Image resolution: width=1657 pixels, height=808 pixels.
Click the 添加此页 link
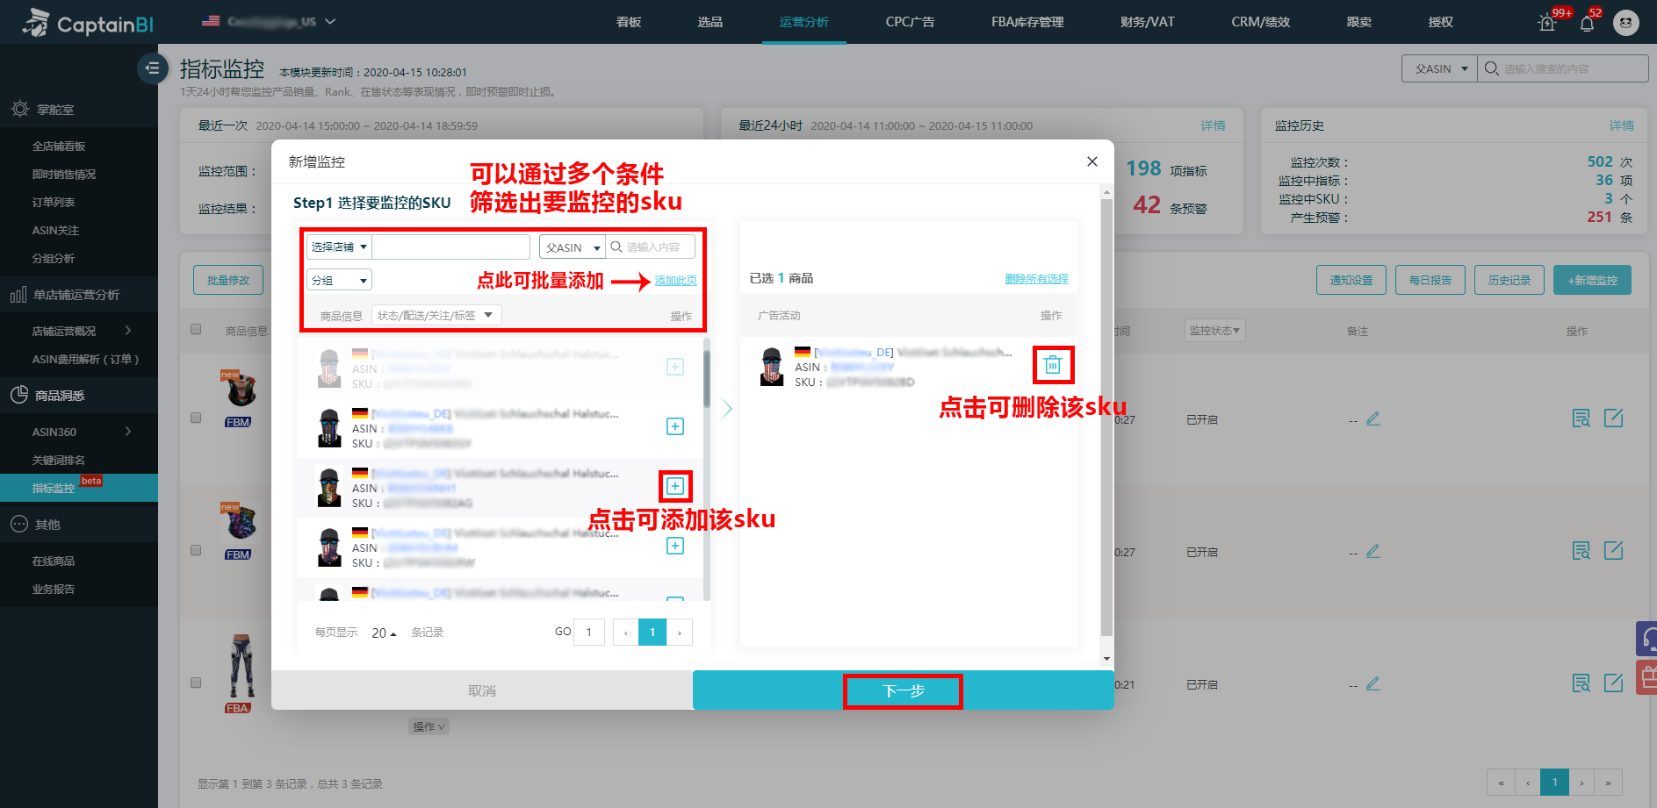[676, 281]
